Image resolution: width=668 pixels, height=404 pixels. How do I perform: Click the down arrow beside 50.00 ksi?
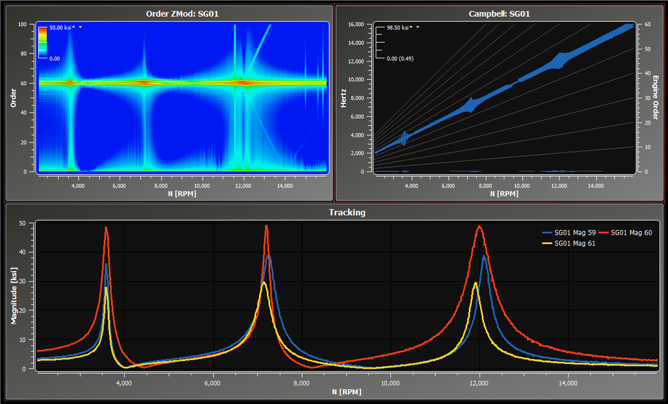80,26
